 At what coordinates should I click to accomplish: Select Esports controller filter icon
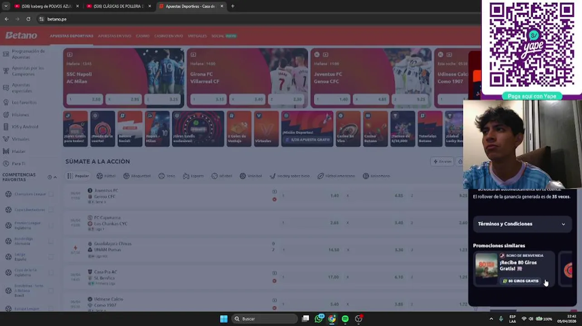pos(186,176)
